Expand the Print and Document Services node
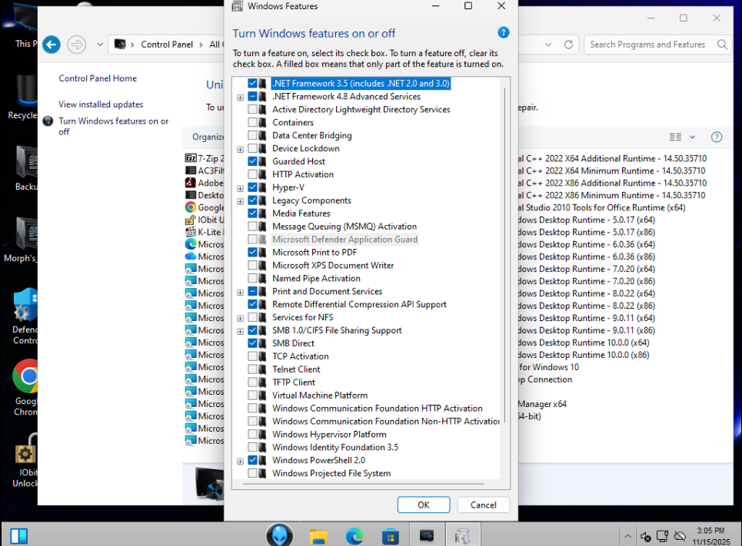The image size is (742, 546). coord(241,292)
